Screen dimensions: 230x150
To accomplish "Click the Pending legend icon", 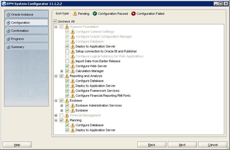I will 75,13.
